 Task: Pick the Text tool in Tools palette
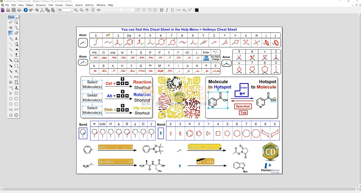[16, 39]
